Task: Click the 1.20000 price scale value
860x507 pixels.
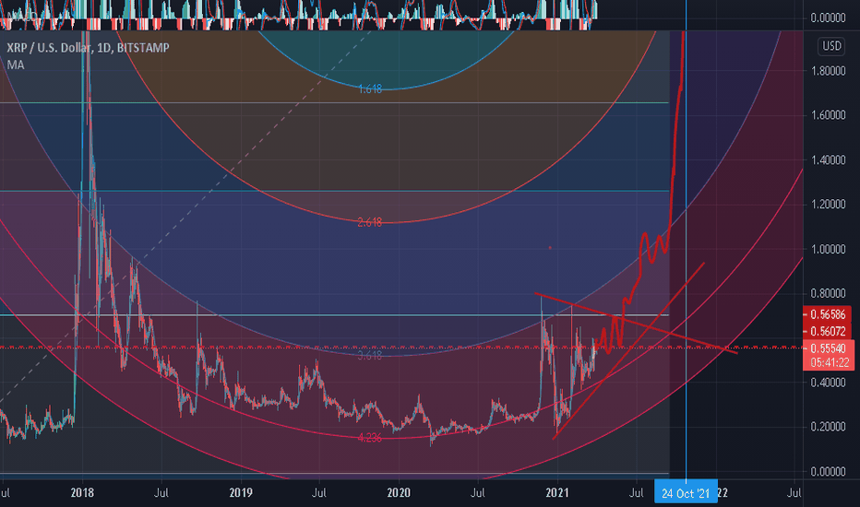Action: [x=829, y=205]
